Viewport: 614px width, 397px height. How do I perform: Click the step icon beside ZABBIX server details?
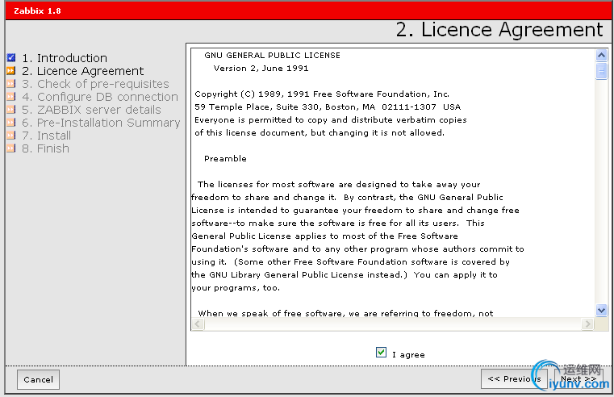click(x=11, y=110)
